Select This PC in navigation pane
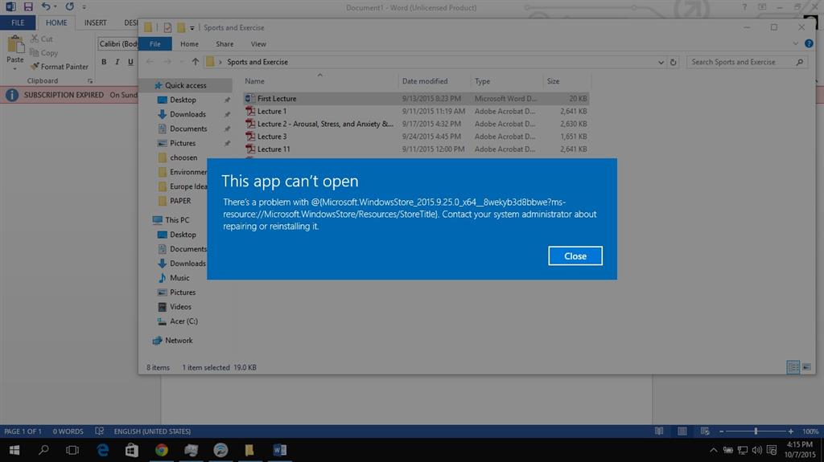The width and height of the screenshot is (824, 462). [176, 220]
